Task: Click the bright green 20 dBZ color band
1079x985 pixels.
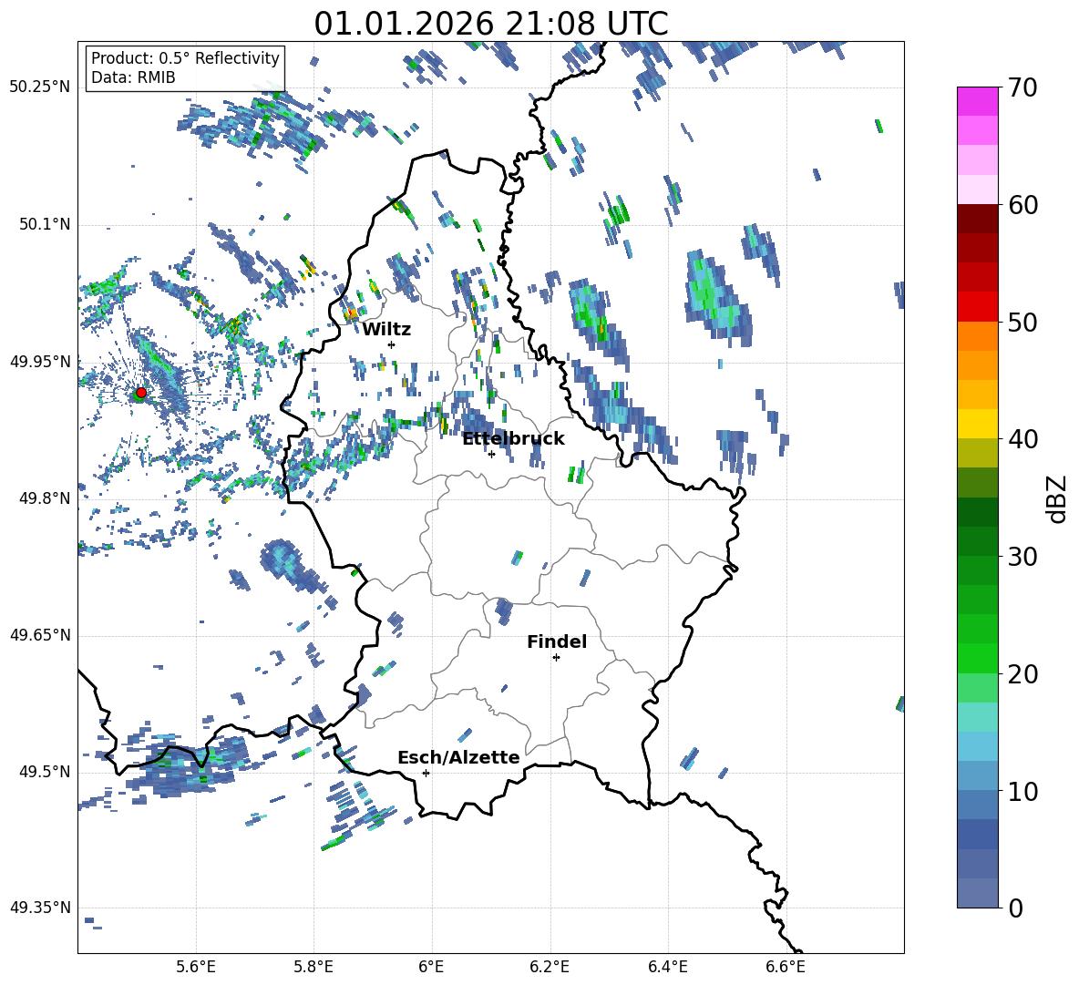Action: coord(977,658)
